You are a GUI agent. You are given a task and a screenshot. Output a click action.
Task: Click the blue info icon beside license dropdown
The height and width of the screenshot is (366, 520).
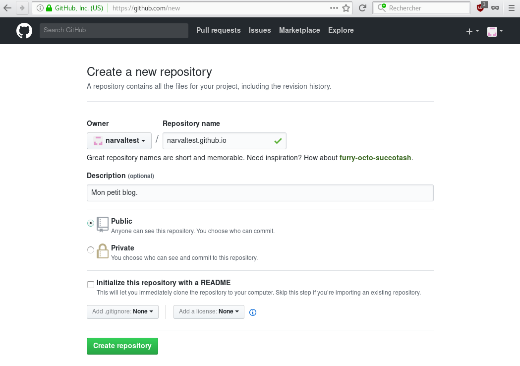pos(253,312)
